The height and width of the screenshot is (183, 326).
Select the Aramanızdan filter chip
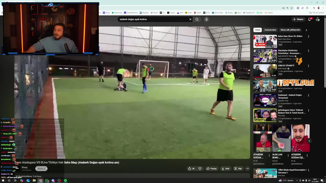[270, 30]
